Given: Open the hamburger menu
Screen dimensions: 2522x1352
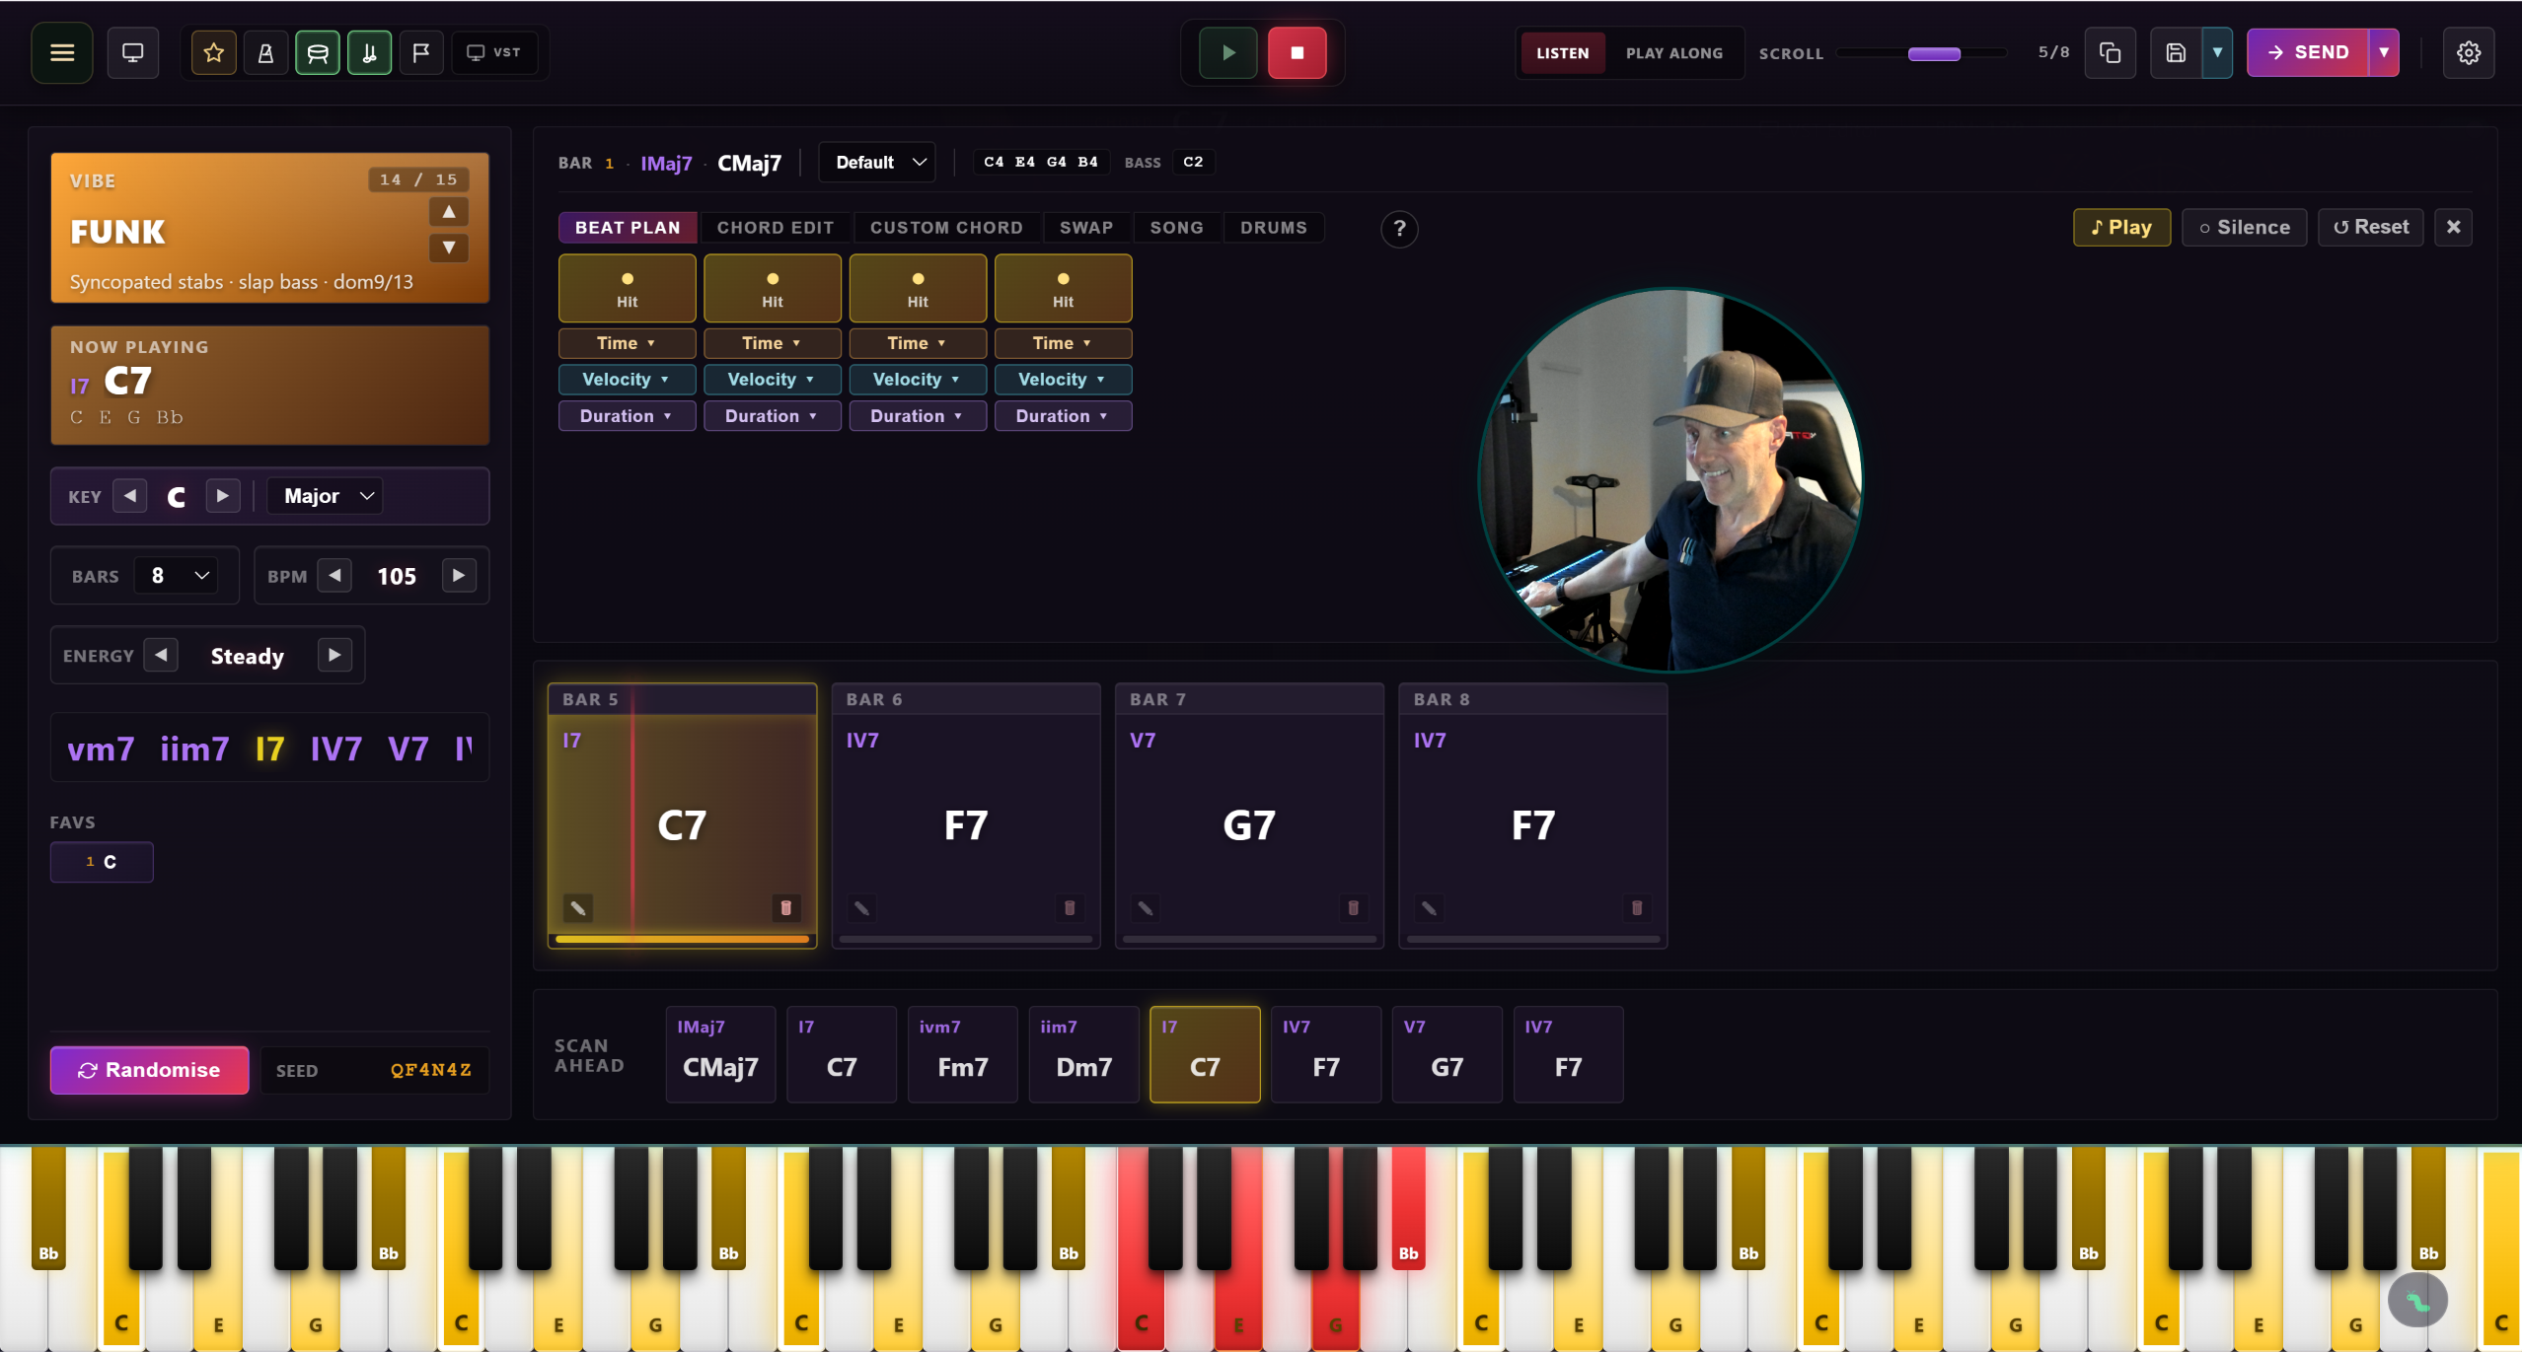Looking at the screenshot, I should (62, 52).
